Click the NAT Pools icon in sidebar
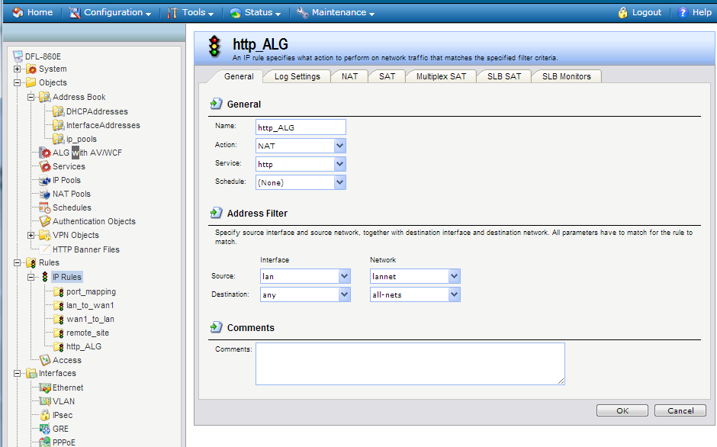Screen dimensions: 717x447 pos(45,194)
